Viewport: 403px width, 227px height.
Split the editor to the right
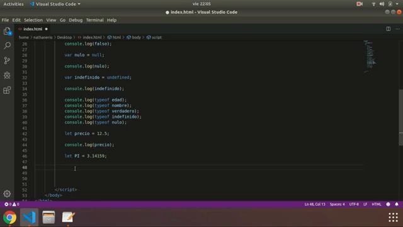tap(388, 29)
